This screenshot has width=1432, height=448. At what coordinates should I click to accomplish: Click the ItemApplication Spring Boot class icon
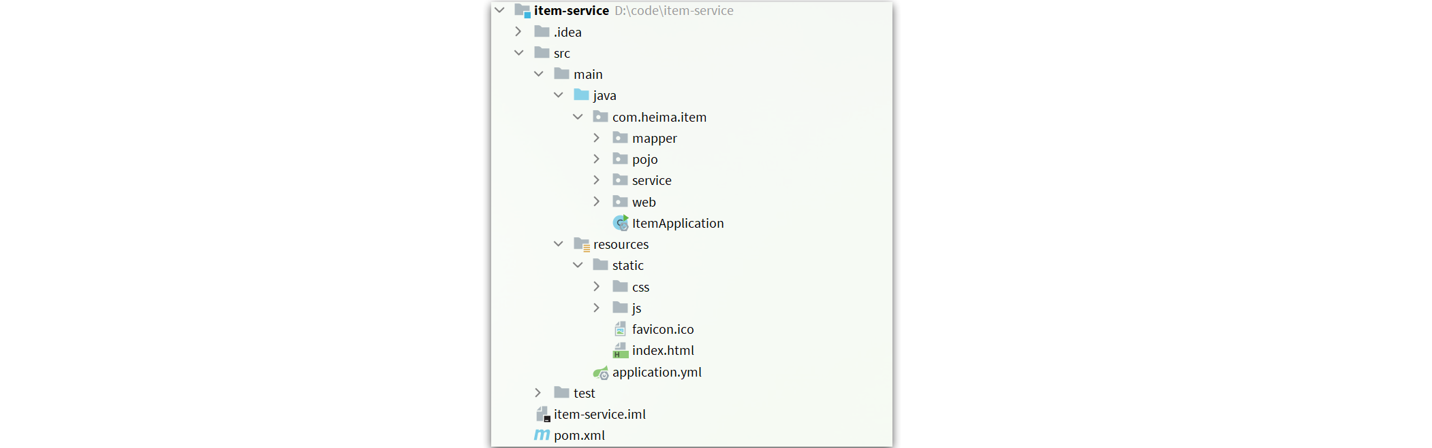click(x=621, y=223)
